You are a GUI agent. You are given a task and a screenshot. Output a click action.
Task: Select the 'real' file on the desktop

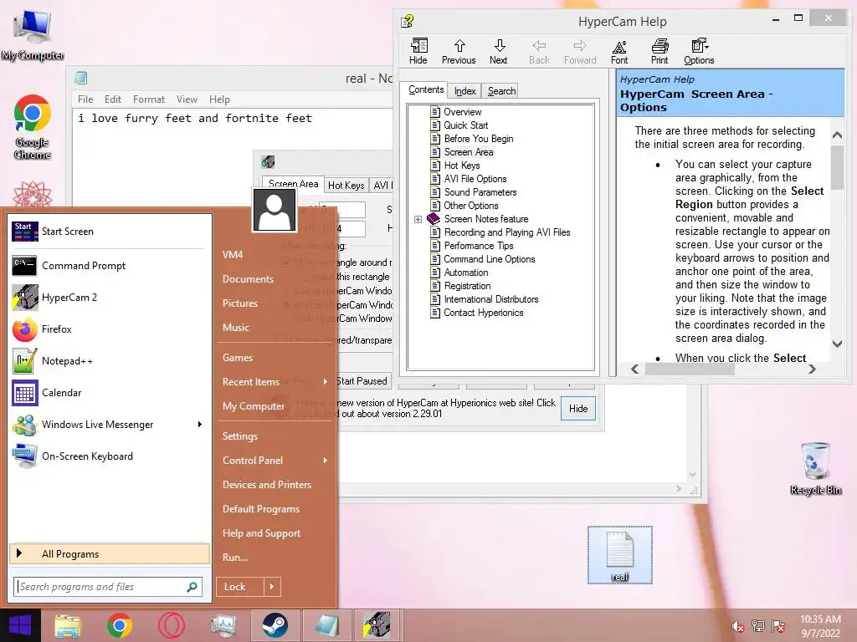[620, 555]
